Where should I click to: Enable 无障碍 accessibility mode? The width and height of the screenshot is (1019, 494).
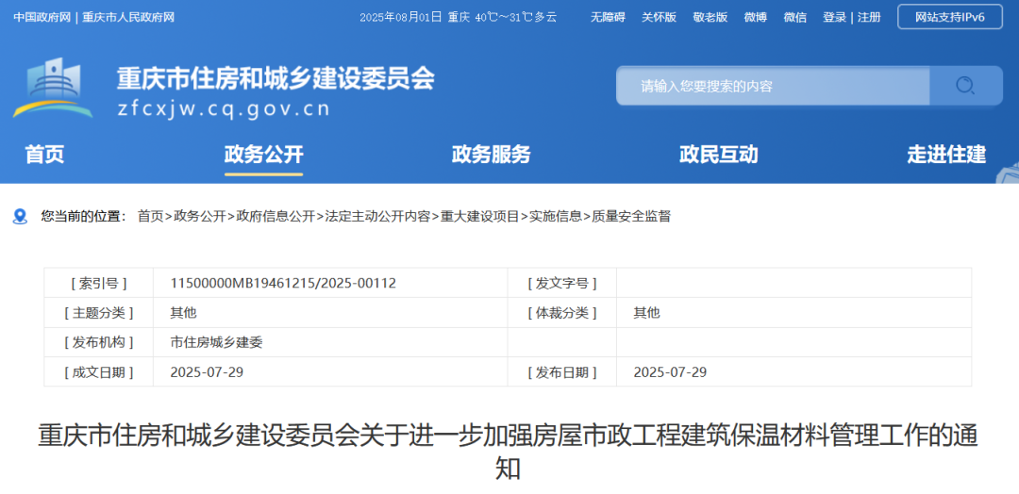[x=608, y=17]
